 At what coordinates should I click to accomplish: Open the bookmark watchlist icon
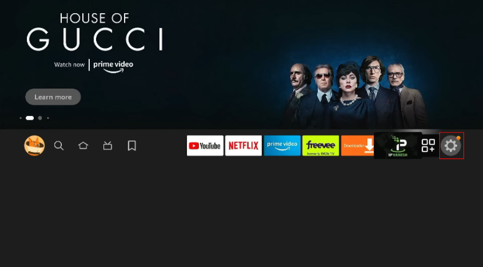(x=132, y=145)
